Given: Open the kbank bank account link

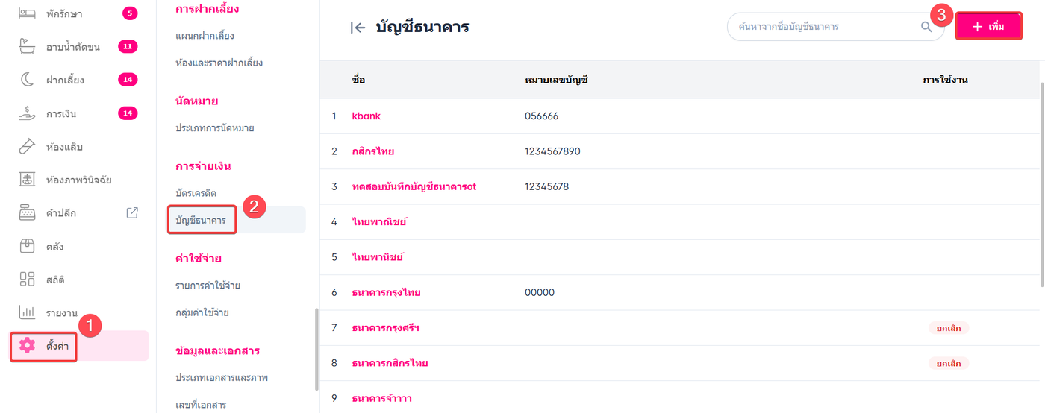Looking at the screenshot, I should click(366, 116).
